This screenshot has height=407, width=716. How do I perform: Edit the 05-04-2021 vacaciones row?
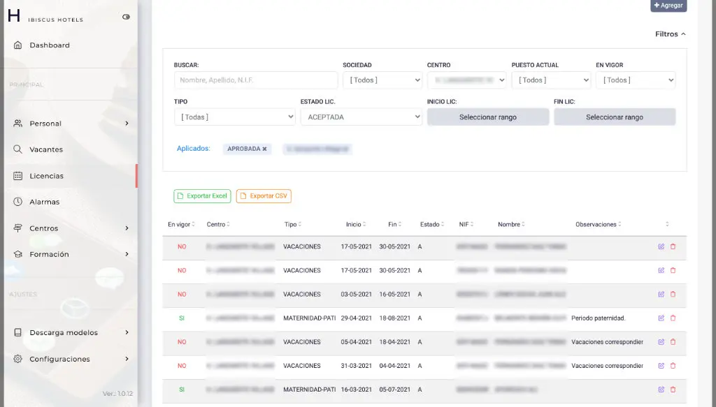pyautogui.click(x=661, y=342)
